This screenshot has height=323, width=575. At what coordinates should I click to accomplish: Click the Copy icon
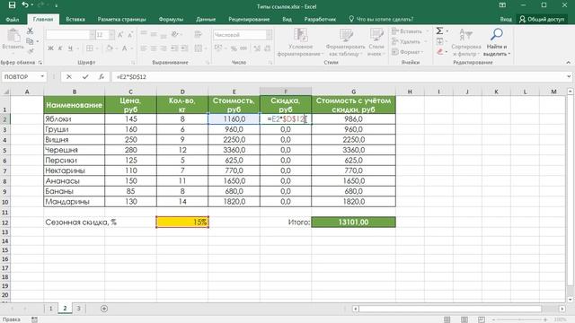point(30,41)
